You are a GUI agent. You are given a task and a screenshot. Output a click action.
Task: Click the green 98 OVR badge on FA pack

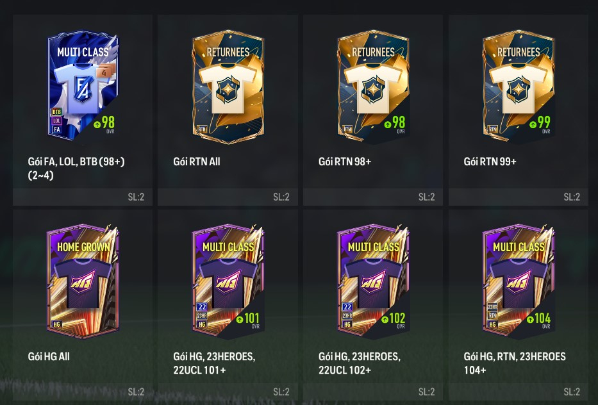tap(104, 124)
